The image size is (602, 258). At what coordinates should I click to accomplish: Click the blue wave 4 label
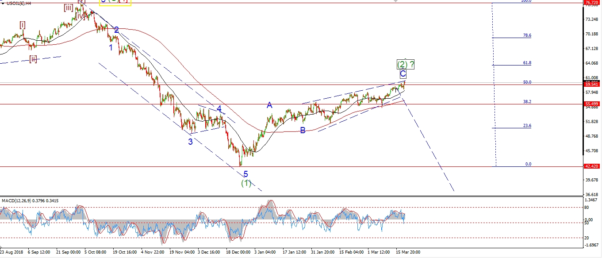pos(219,108)
